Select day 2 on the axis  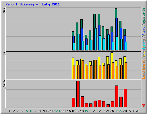[14, 111]
